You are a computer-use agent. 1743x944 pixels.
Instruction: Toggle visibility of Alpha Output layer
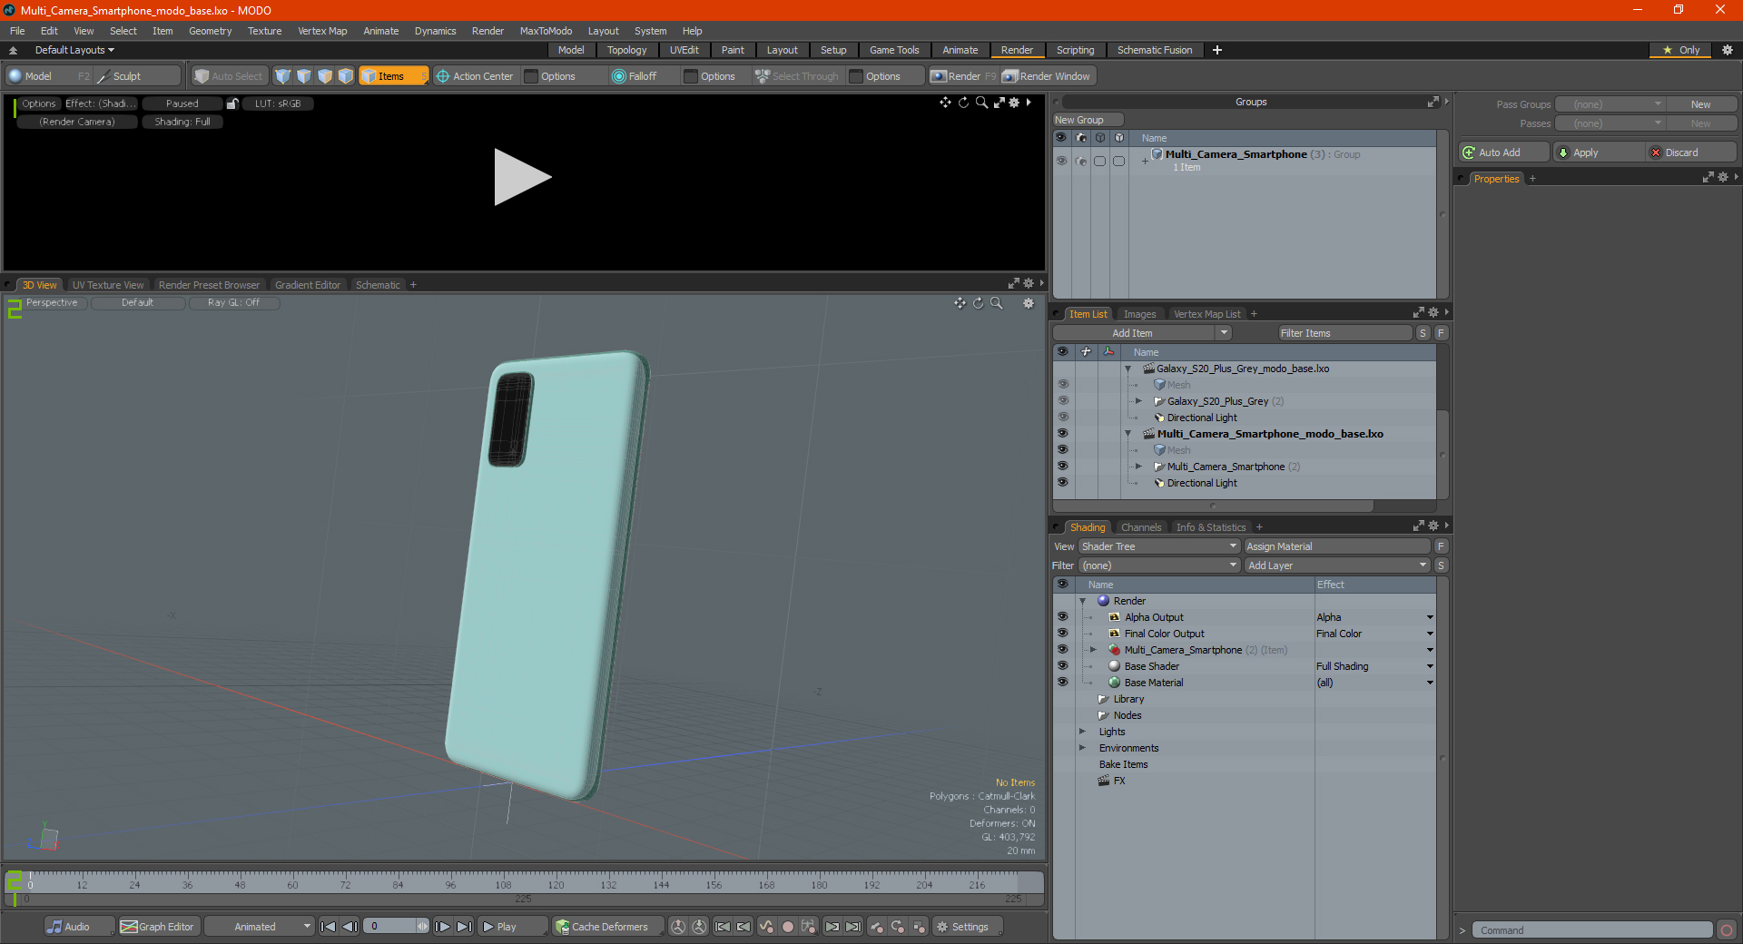(x=1062, y=617)
